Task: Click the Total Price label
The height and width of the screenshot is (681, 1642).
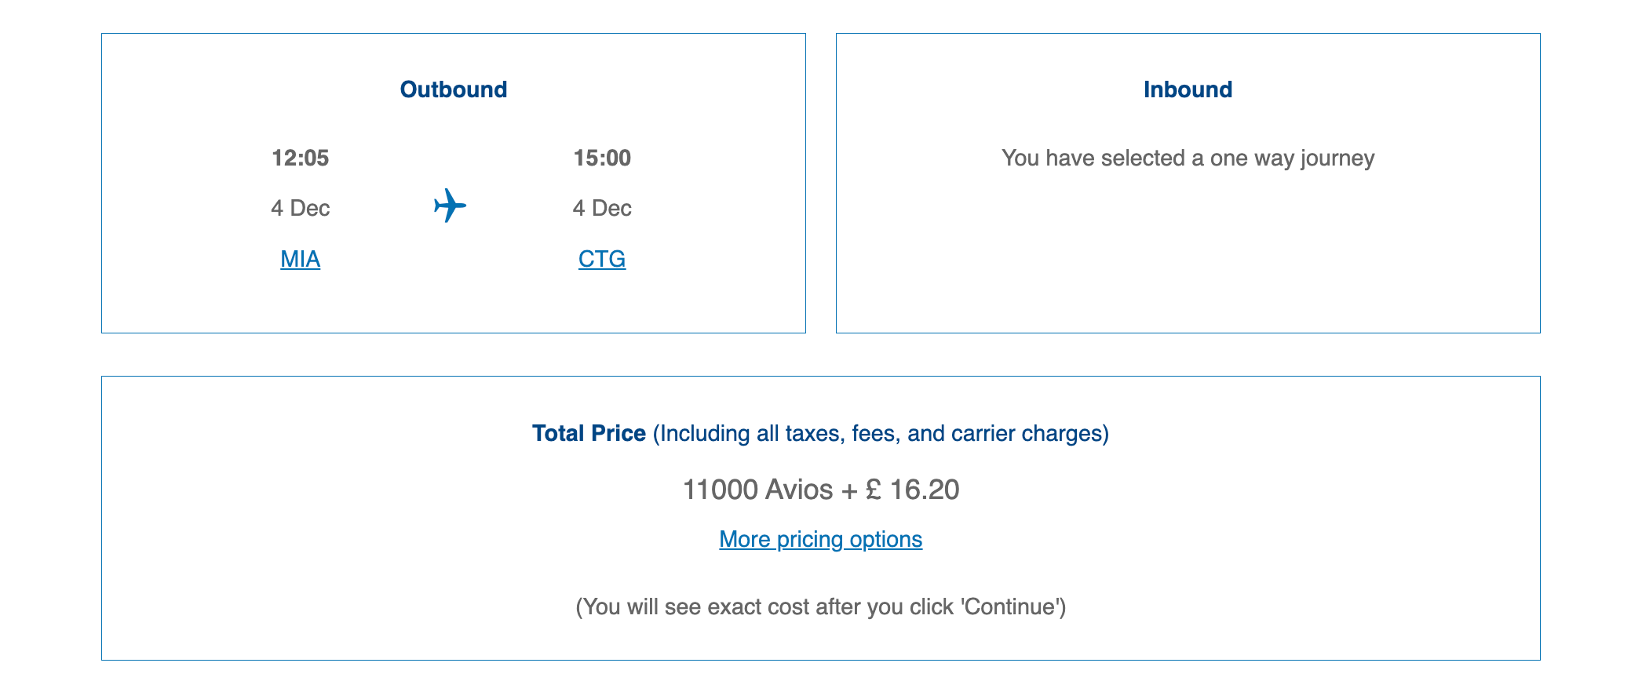Action: [x=589, y=434]
